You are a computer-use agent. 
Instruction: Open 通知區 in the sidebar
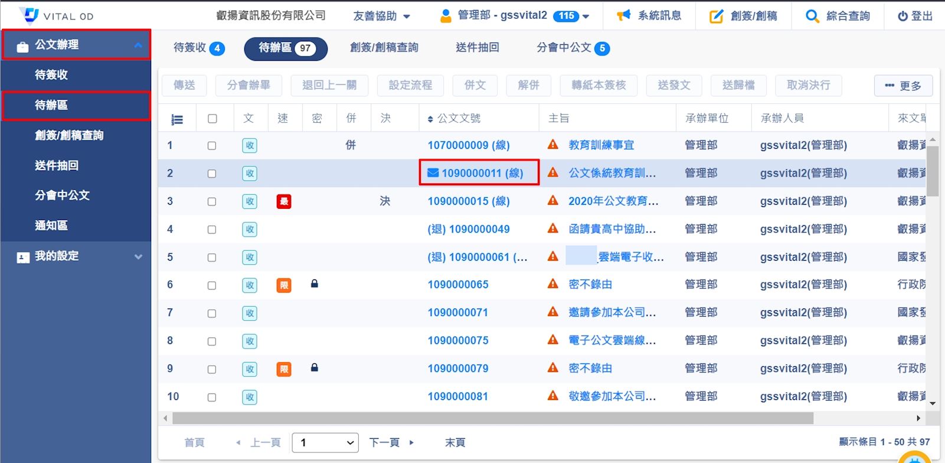pos(51,225)
